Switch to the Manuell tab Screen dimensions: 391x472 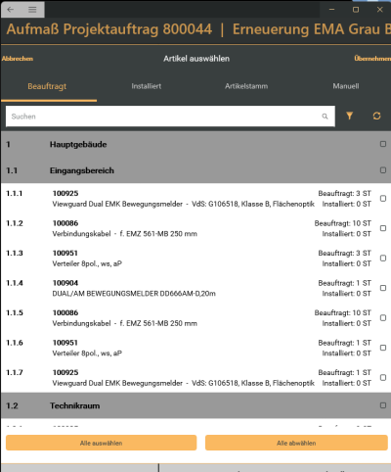[x=346, y=86]
